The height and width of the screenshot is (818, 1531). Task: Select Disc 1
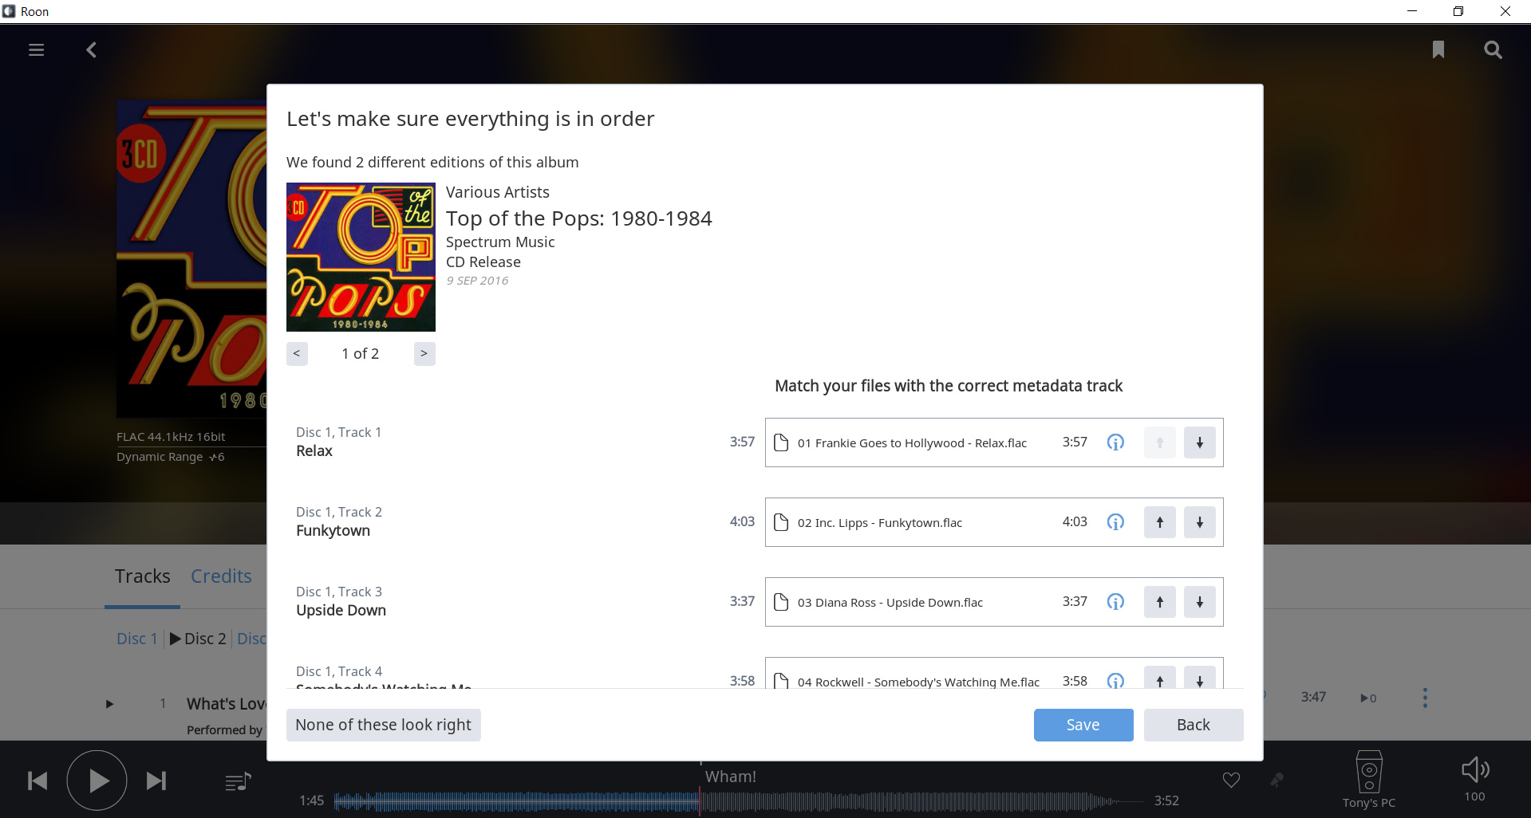136,639
